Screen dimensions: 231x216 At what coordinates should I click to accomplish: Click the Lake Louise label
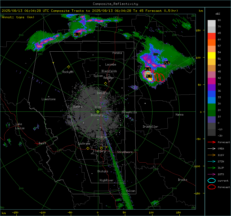pos(20,126)
